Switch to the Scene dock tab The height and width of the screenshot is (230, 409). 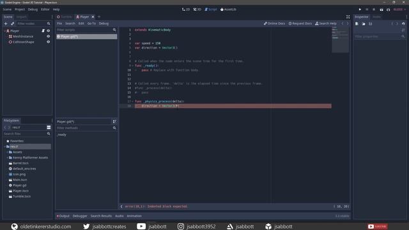click(x=8, y=17)
